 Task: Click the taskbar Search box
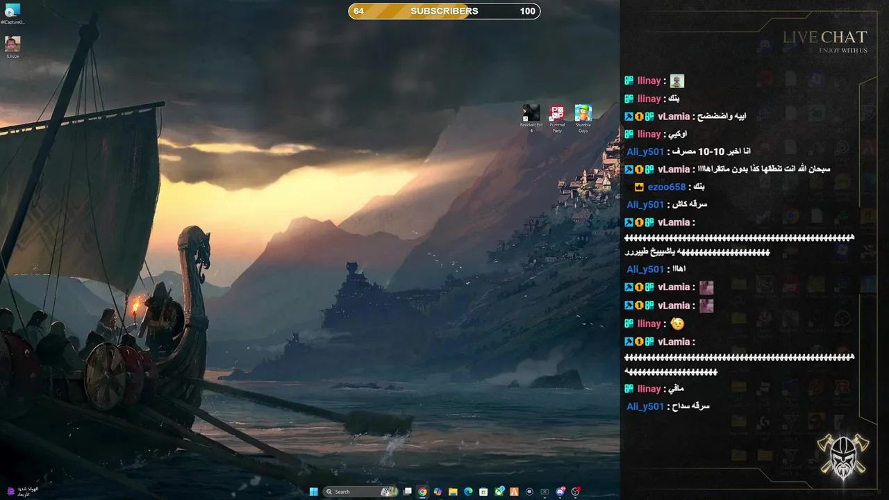point(360,492)
